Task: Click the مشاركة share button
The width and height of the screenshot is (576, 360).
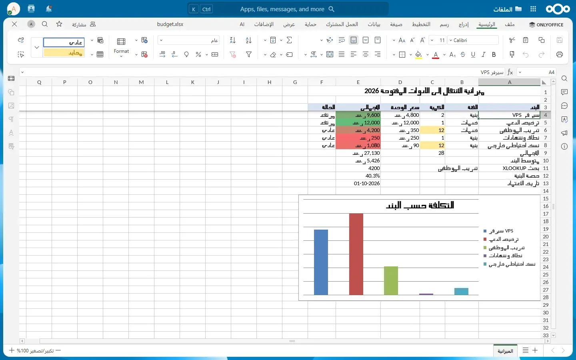Action: pos(84,24)
